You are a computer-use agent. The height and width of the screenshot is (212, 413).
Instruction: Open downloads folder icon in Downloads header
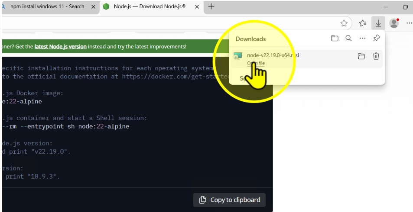point(335,39)
